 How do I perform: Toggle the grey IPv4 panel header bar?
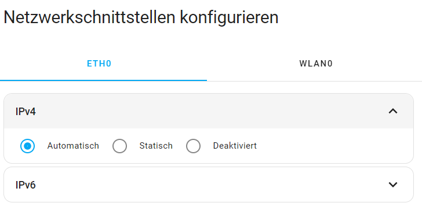[209, 111]
